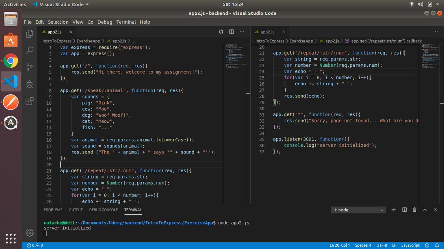Open the File menu

tap(28, 22)
